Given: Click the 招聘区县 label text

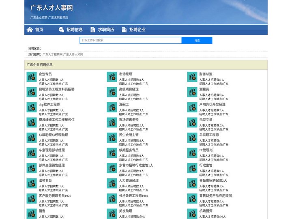Looking at the screenshot, I should 34,49.
